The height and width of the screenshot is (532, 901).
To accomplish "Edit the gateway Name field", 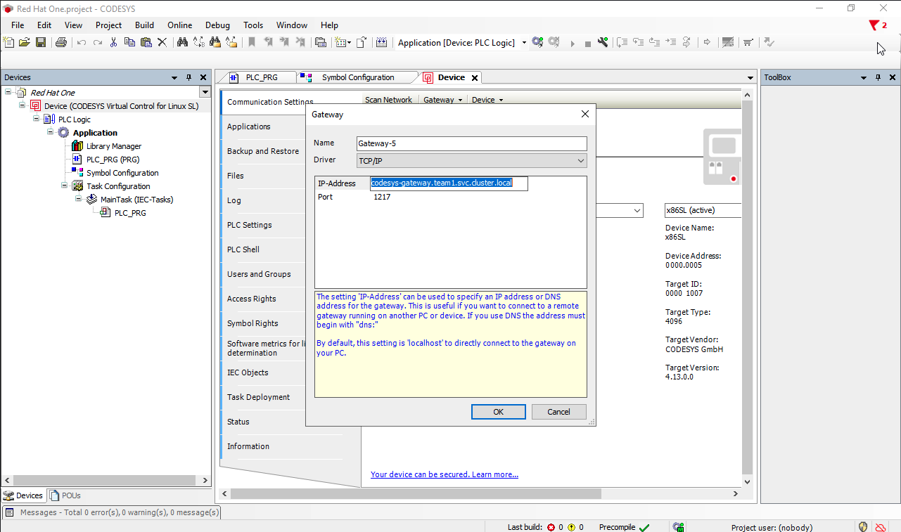I will (x=472, y=143).
